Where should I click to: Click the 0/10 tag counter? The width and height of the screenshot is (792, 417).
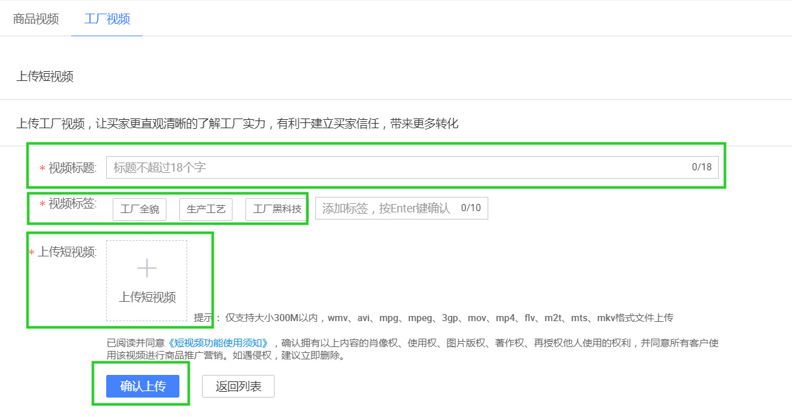point(471,208)
